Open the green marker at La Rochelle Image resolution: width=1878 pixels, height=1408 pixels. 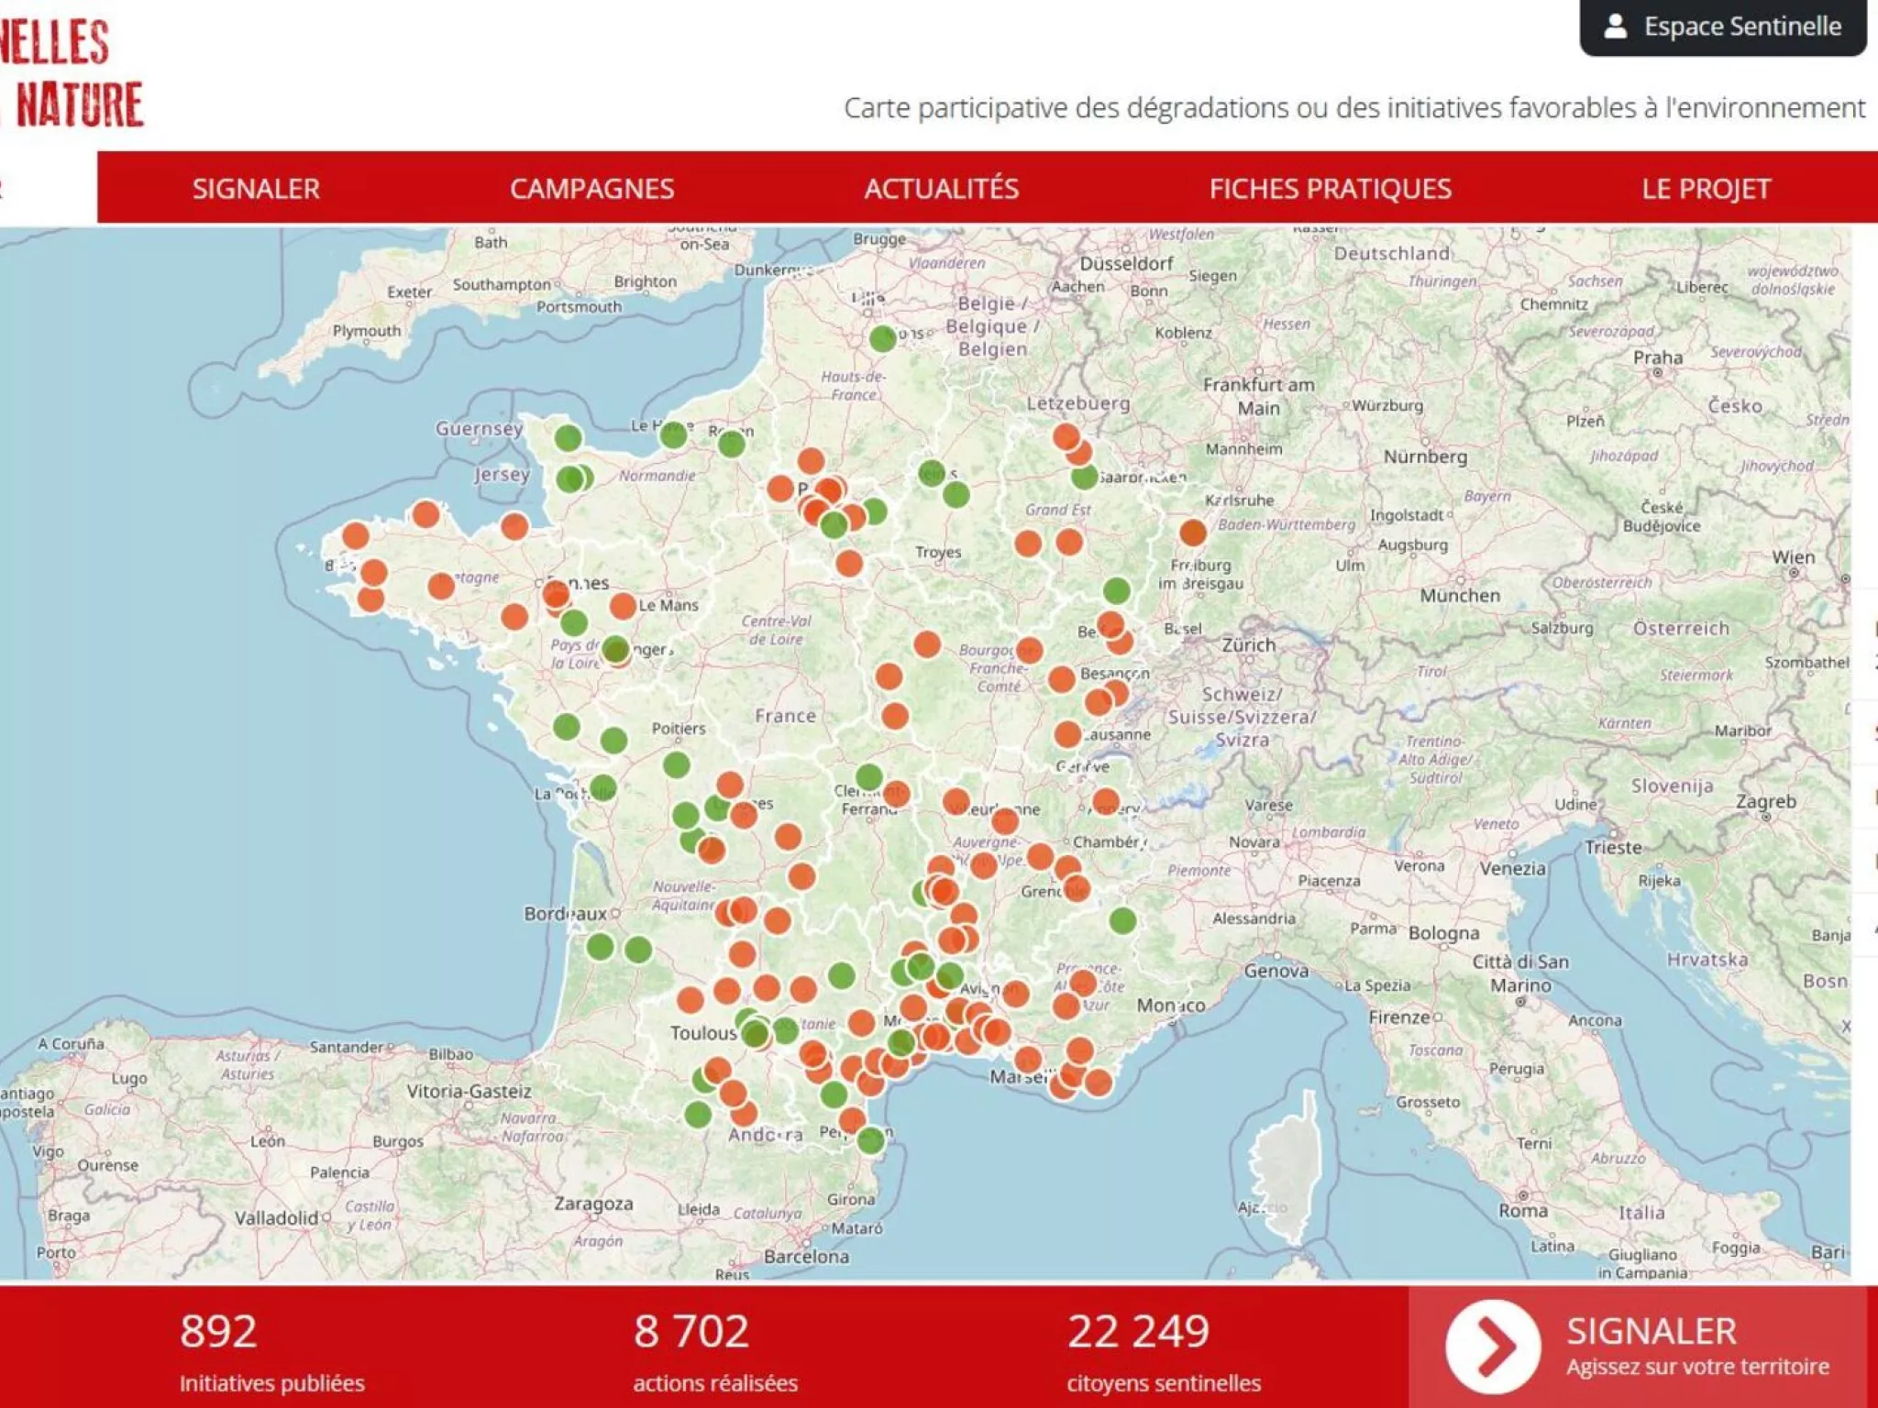point(602,788)
